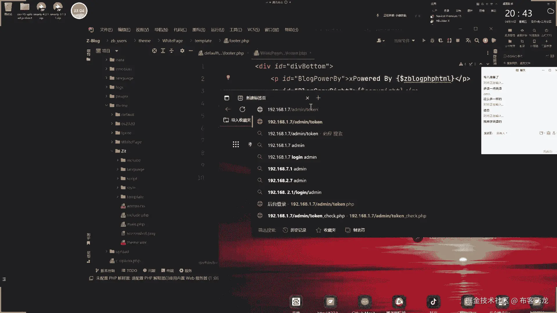Image resolution: width=557 pixels, height=313 pixels.
Task: Switch to default\...\footer.php editor tab
Action: [224, 53]
